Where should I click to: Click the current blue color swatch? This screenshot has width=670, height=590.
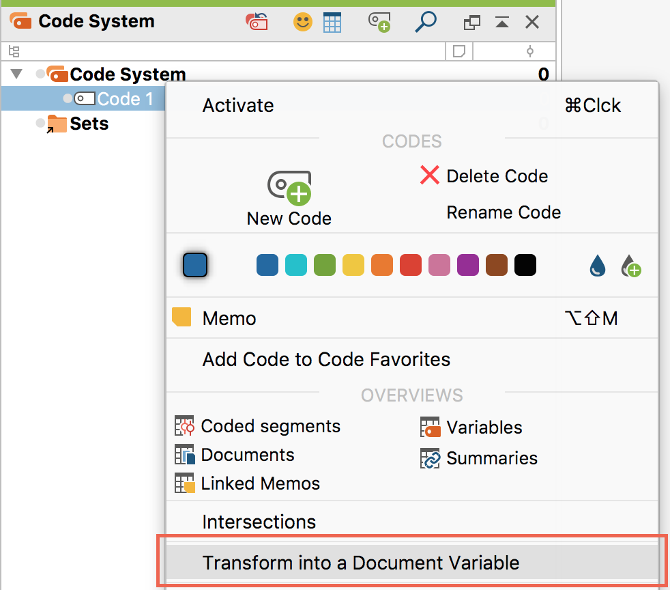point(195,265)
